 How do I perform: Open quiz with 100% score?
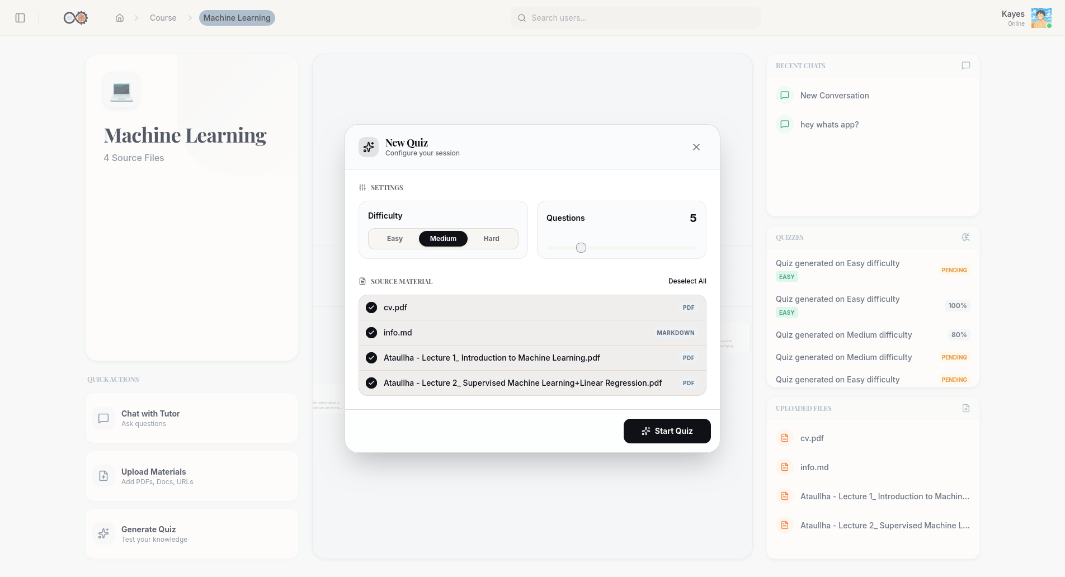click(873, 305)
